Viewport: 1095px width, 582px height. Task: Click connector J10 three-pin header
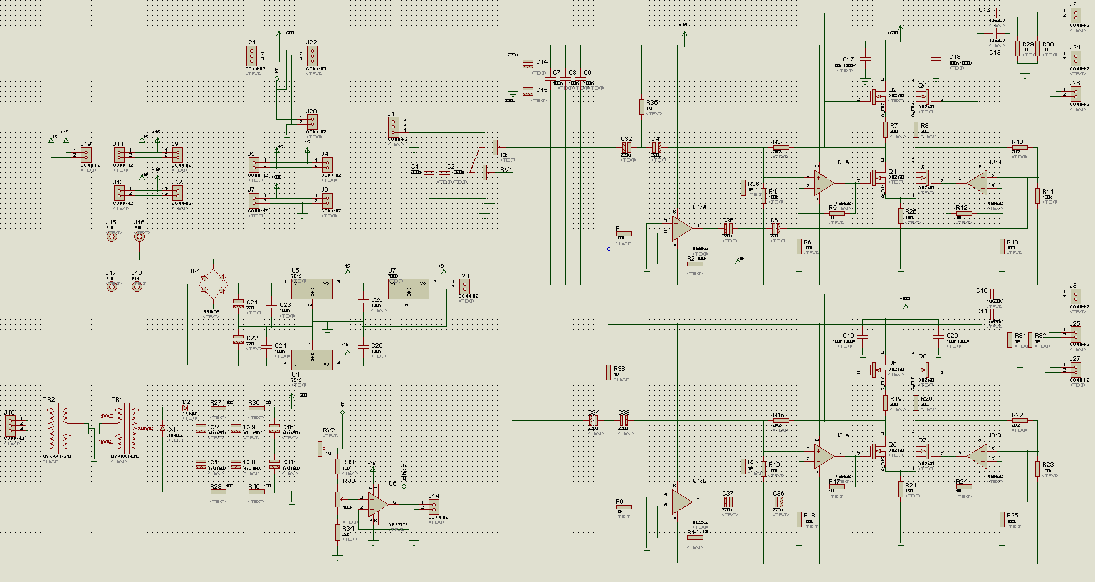[x=11, y=426]
